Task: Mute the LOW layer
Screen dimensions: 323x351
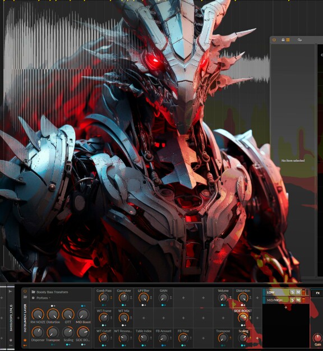Action: click(298, 293)
